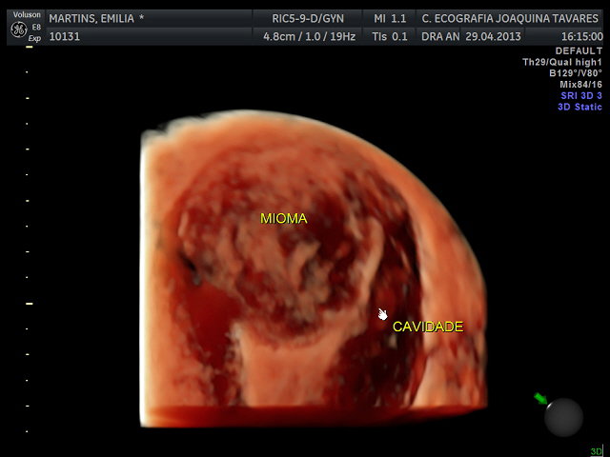This screenshot has height=457, width=610.
Task: Click the 4.8cm / 1.0 / 19Hz depth readout
Action: point(310,36)
